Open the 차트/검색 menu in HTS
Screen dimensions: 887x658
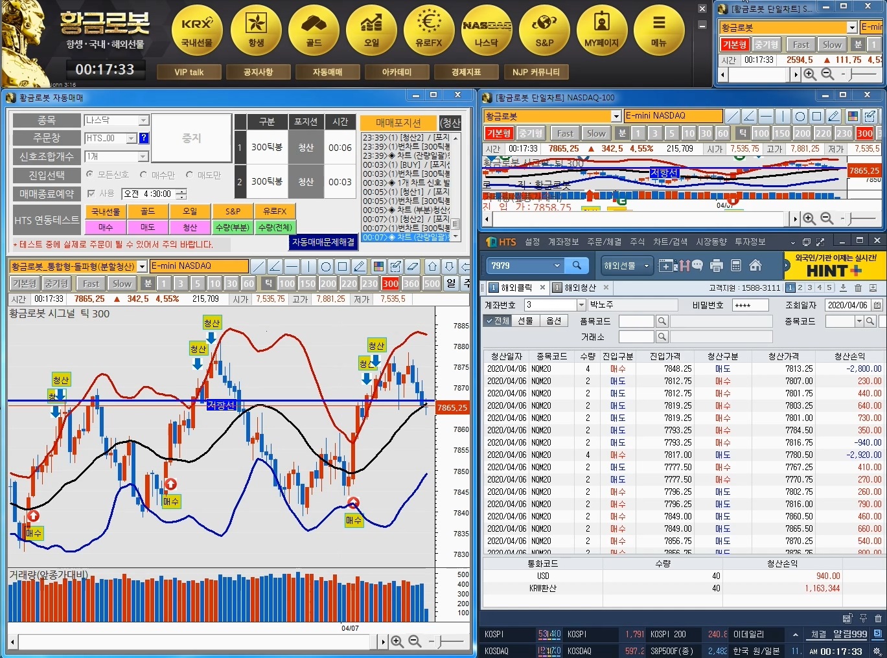coord(670,242)
